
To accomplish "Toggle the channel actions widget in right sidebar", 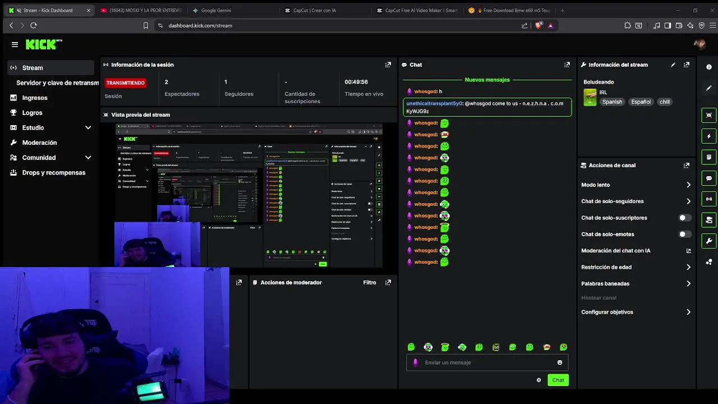I will pos(709,219).
